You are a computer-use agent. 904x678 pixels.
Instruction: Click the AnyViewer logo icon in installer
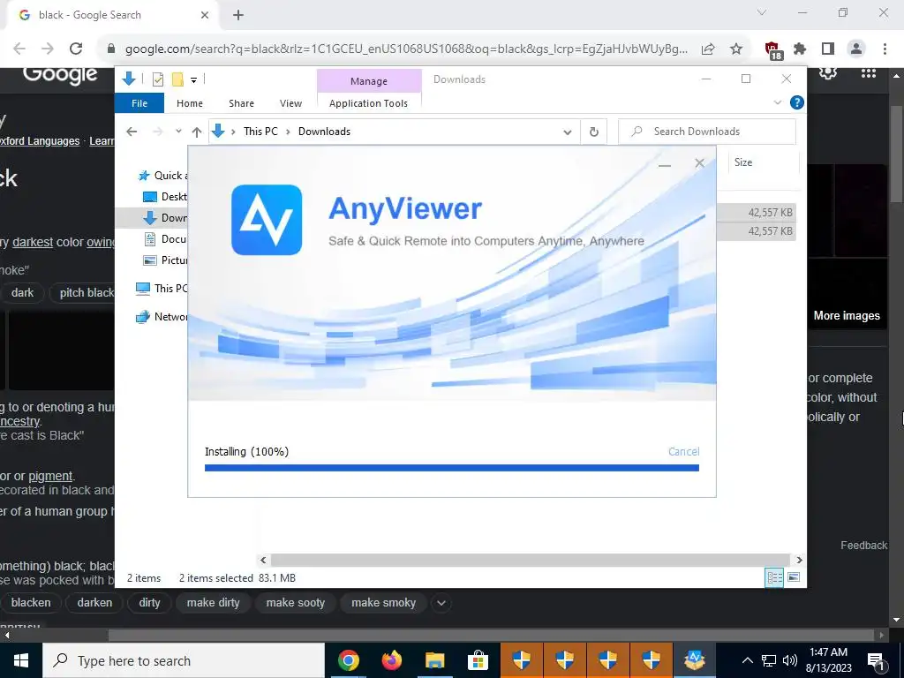(x=267, y=220)
